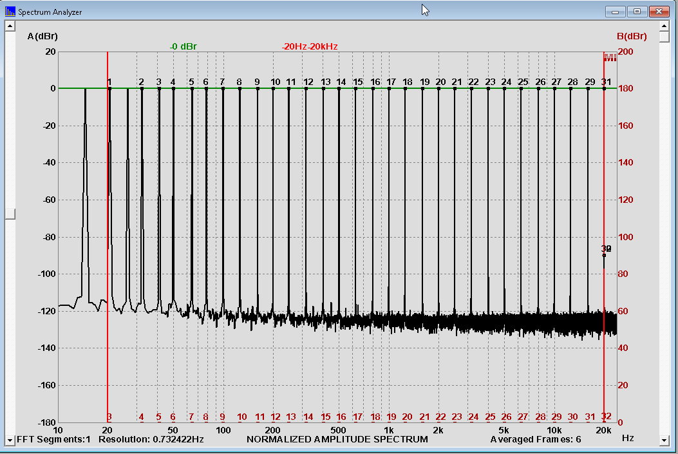Click the red bottom label 9
The height and width of the screenshot is (454, 678).
coord(222,417)
